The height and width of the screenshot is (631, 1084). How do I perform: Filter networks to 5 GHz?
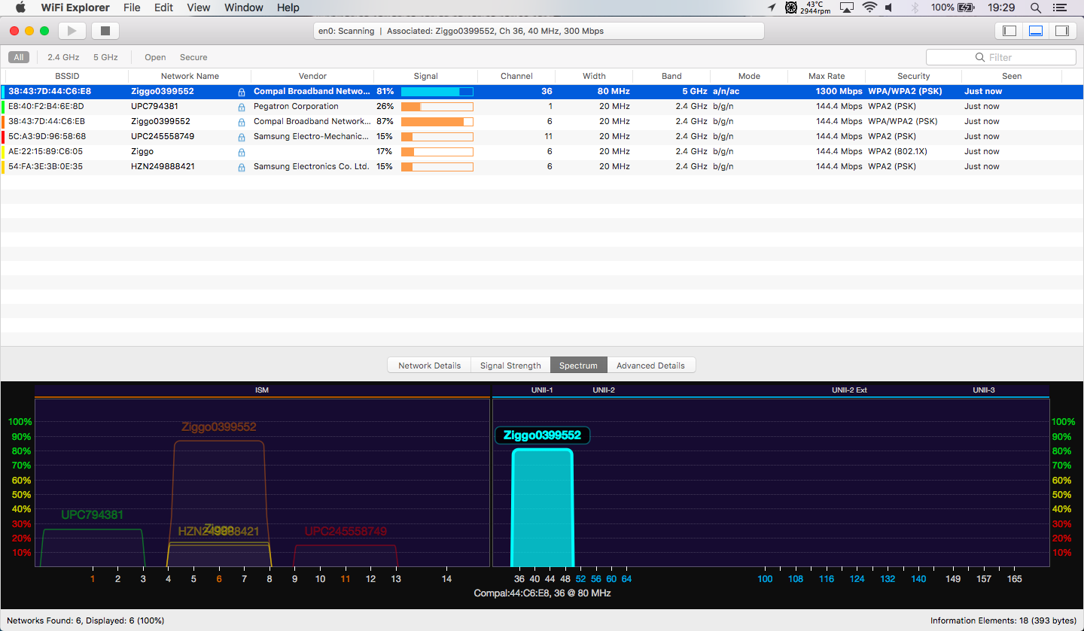click(x=105, y=57)
